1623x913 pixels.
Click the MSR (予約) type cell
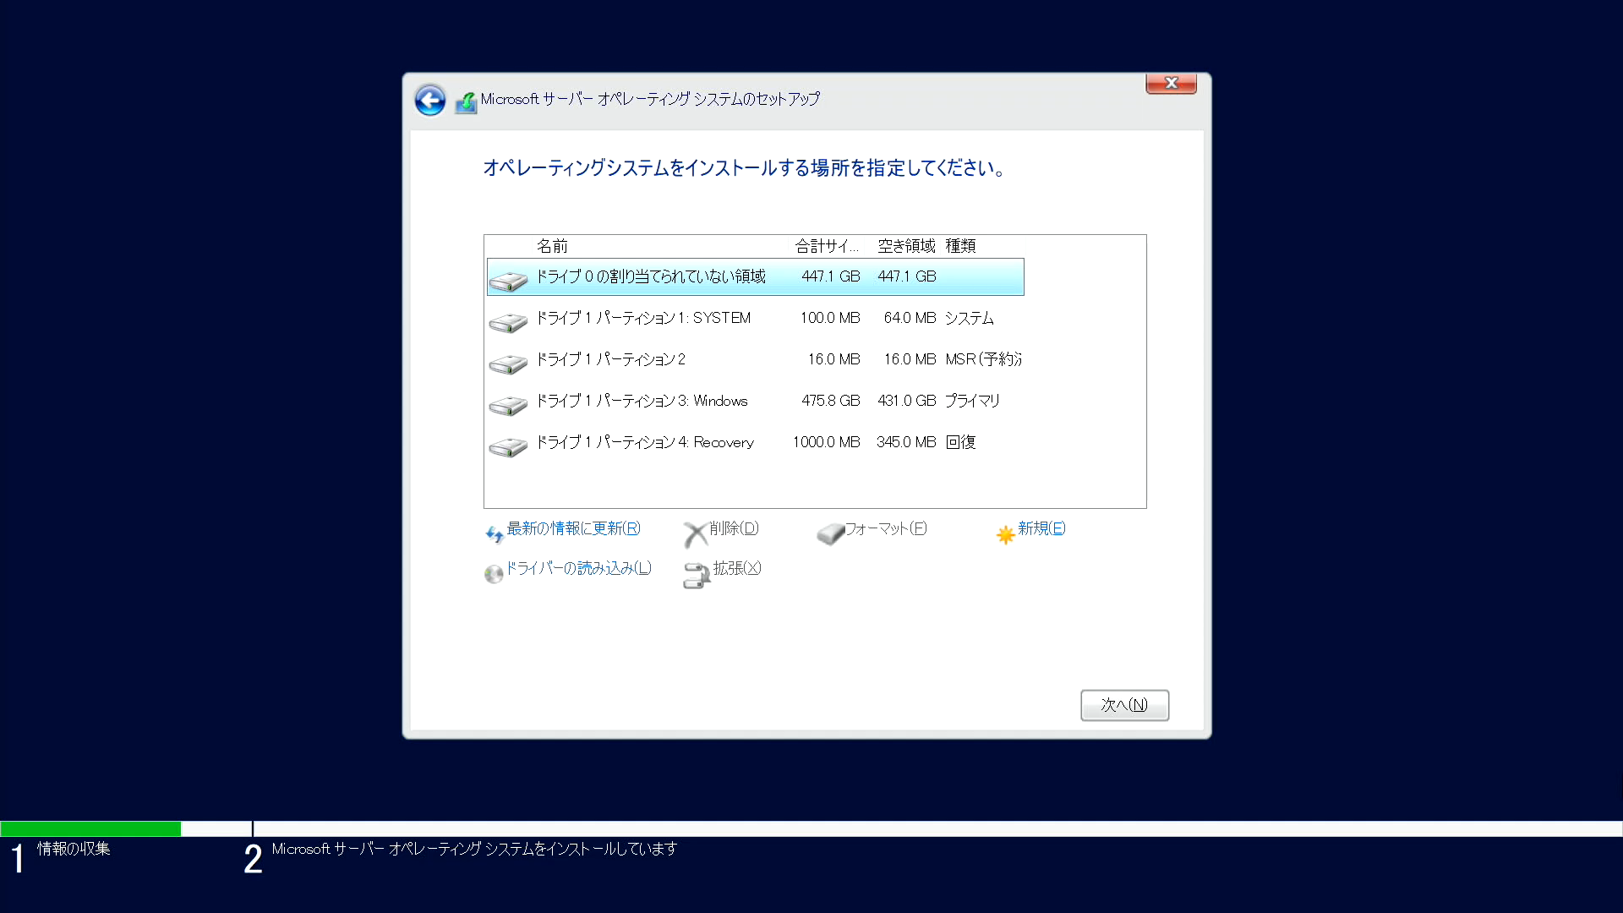click(x=984, y=359)
